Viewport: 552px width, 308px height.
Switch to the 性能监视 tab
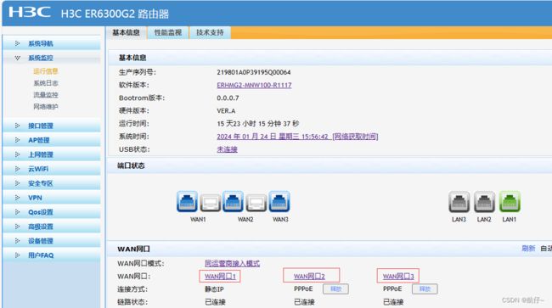point(168,33)
